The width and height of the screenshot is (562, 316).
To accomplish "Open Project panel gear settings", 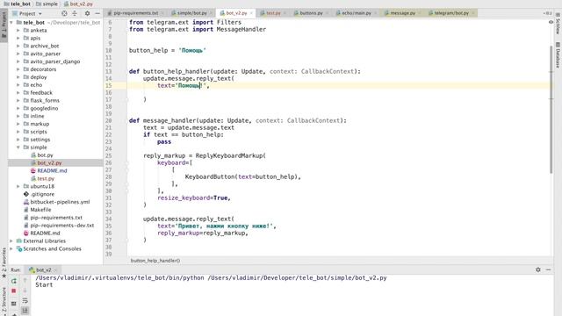I will point(87,14).
